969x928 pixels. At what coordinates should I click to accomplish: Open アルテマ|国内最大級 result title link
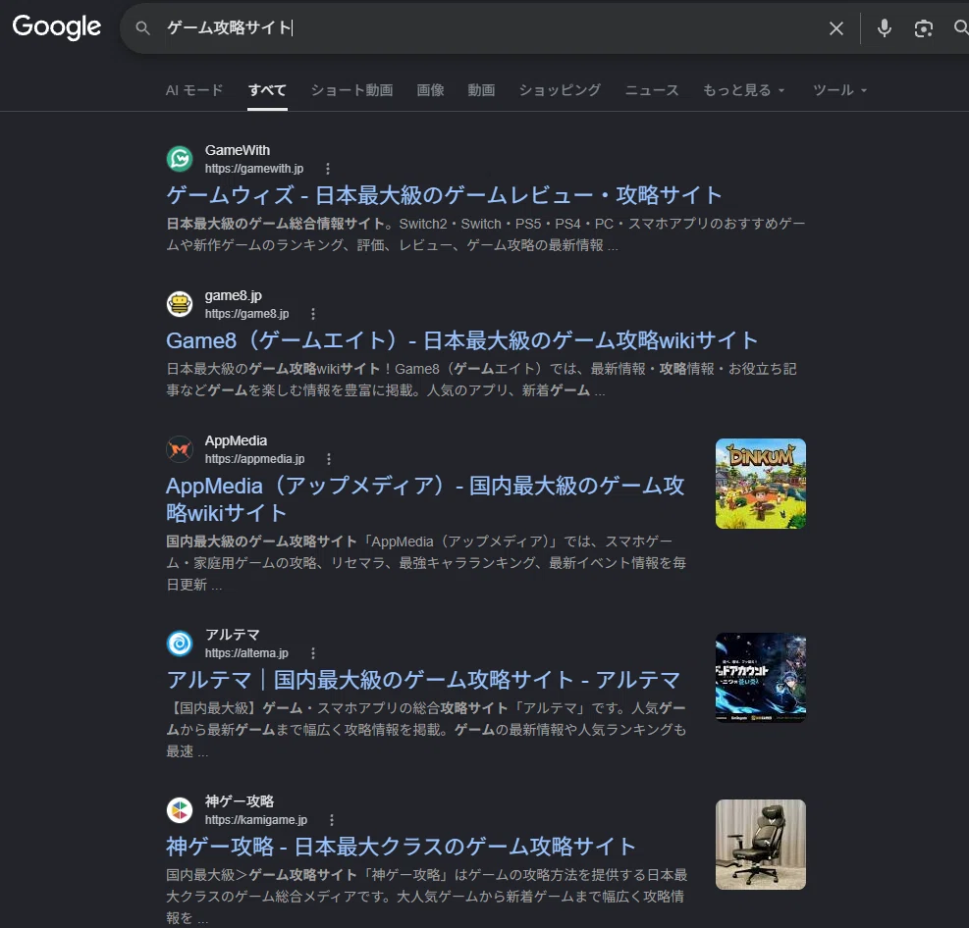click(423, 680)
